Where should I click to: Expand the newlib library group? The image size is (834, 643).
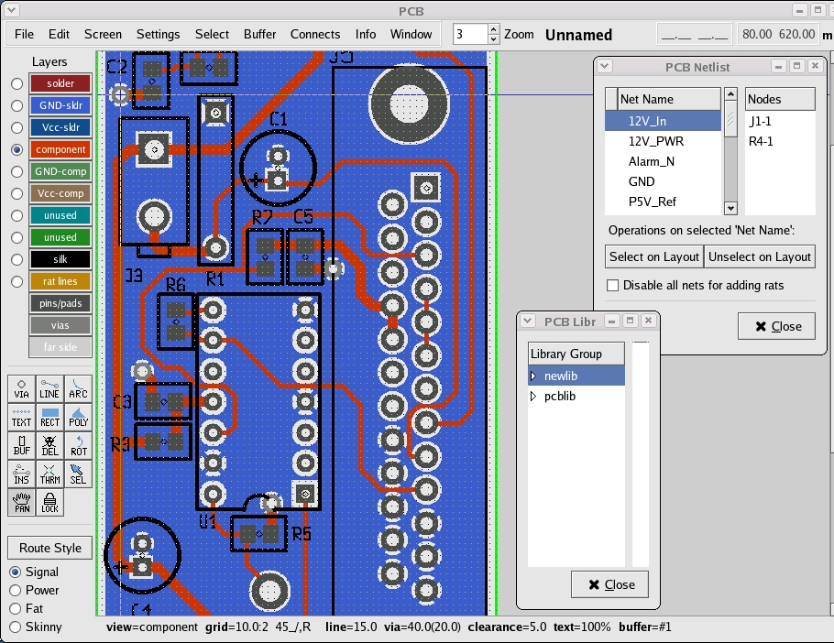pyautogui.click(x=535, y=376)
